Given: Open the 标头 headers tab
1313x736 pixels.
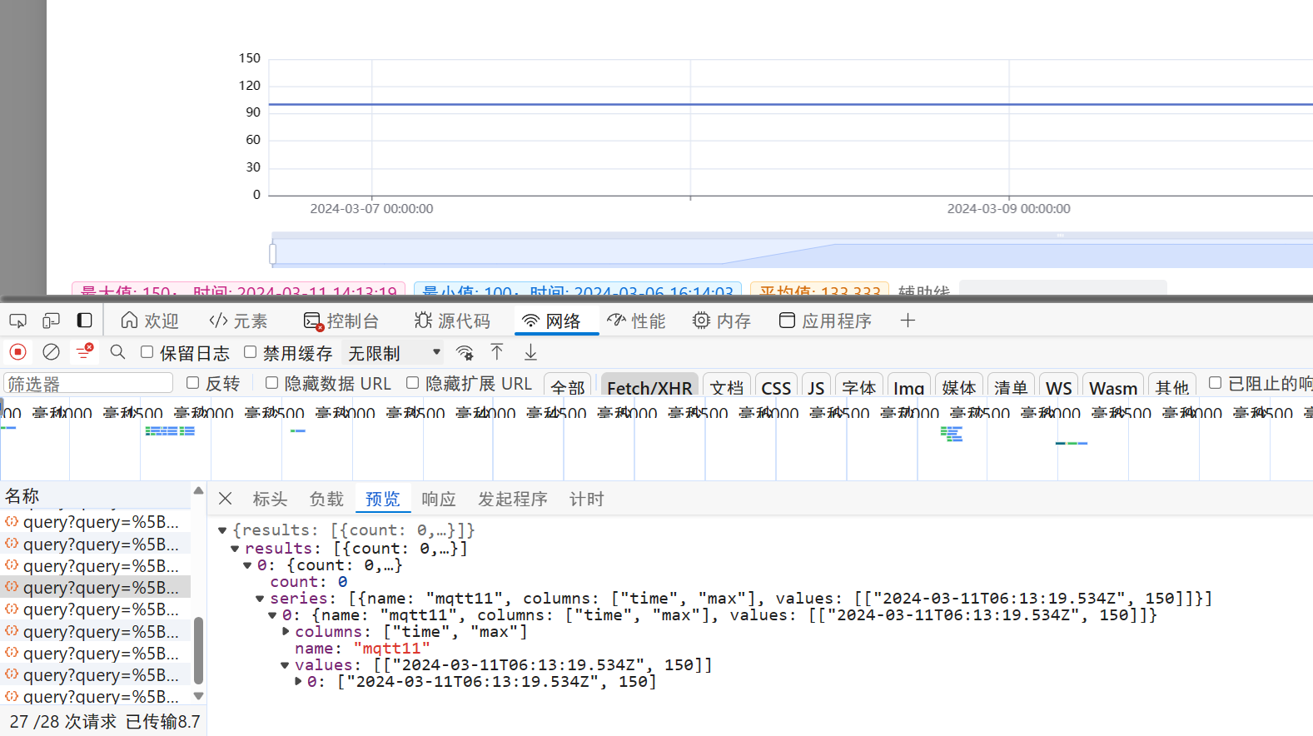Looking at the screenshot, I should (x=270, y=499).
